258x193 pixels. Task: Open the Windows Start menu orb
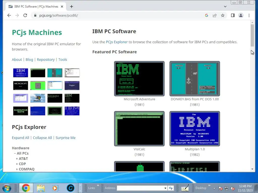[x=7, y=188]
